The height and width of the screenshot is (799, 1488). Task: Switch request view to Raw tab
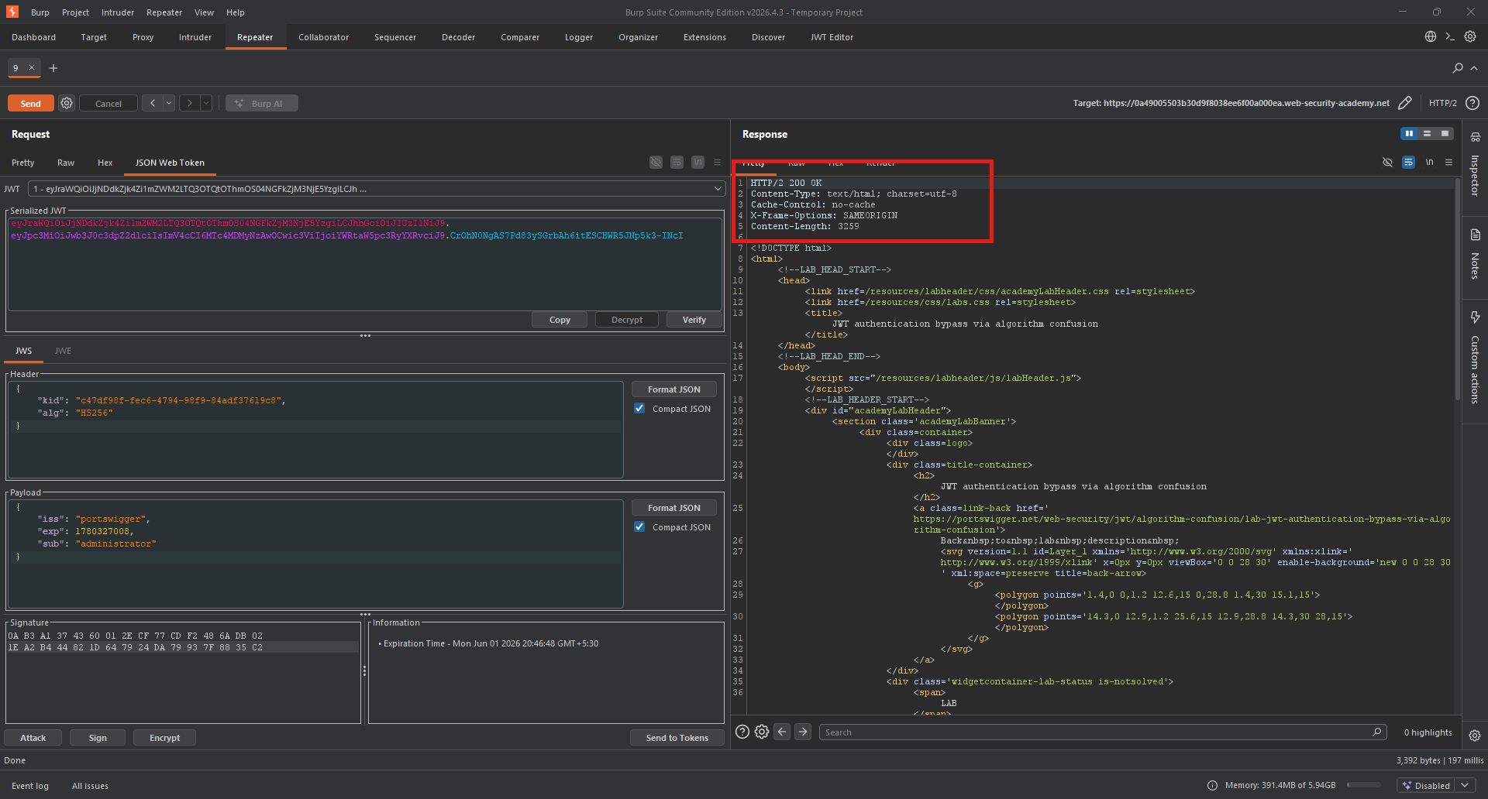coord(66,163)
